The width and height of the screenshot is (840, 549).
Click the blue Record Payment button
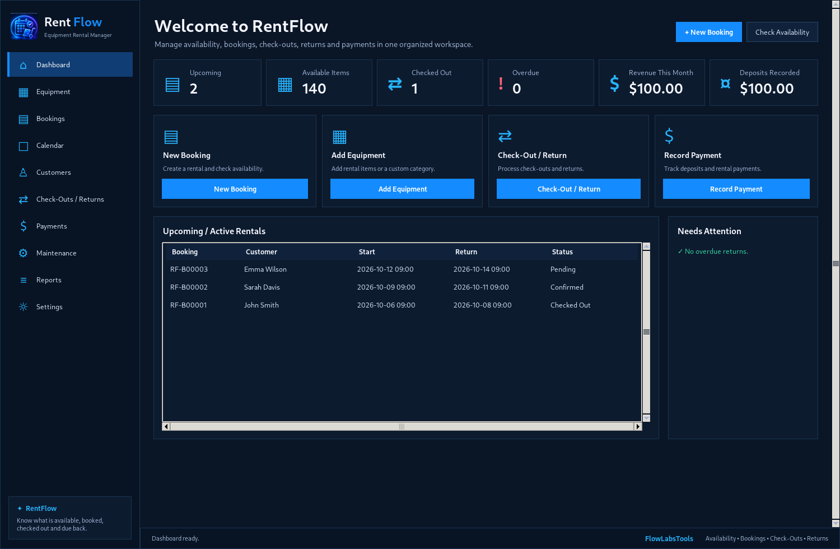pos(736,189)
